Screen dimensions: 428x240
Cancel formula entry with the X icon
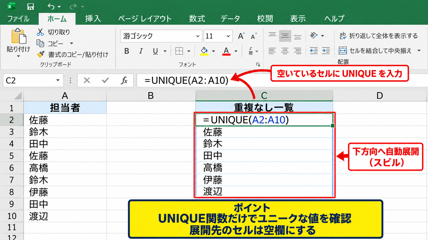(87, 80)
